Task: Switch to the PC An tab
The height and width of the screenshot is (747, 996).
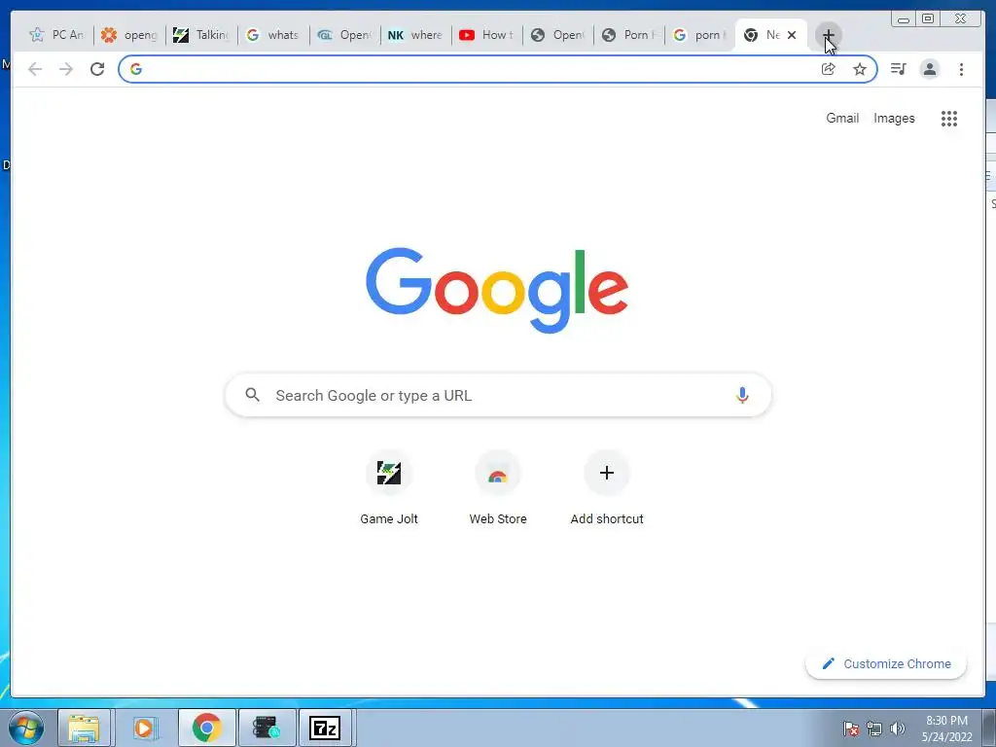Action: click(57, 35)
